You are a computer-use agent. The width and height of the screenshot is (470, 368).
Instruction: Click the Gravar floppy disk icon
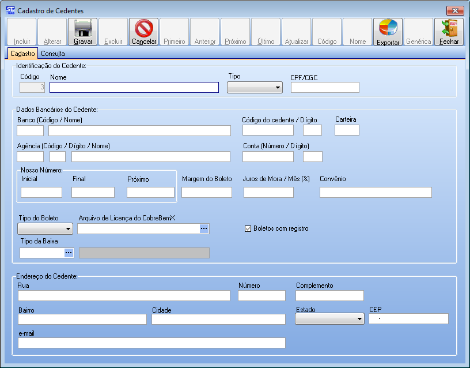pyautogui.click(x=83, y=28)
